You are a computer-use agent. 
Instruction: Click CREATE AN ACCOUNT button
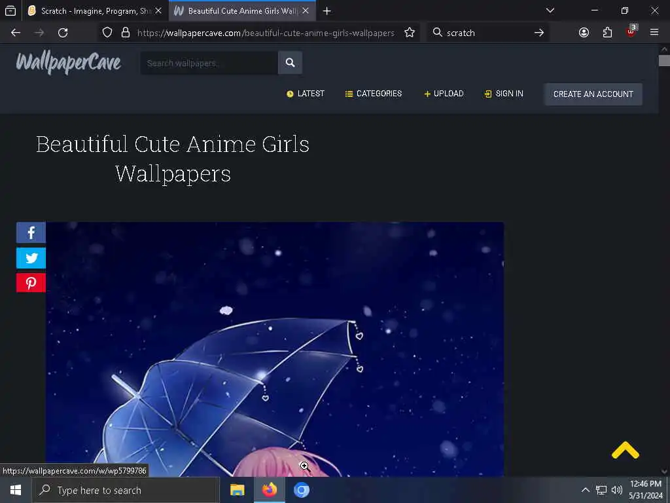pos(593,94)
